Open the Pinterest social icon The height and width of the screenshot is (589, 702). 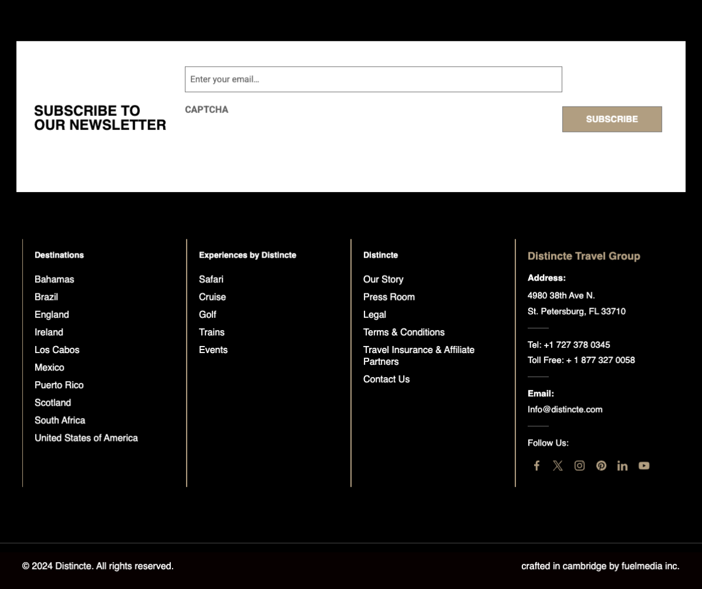pyautogui.click(x=601, y=465)
